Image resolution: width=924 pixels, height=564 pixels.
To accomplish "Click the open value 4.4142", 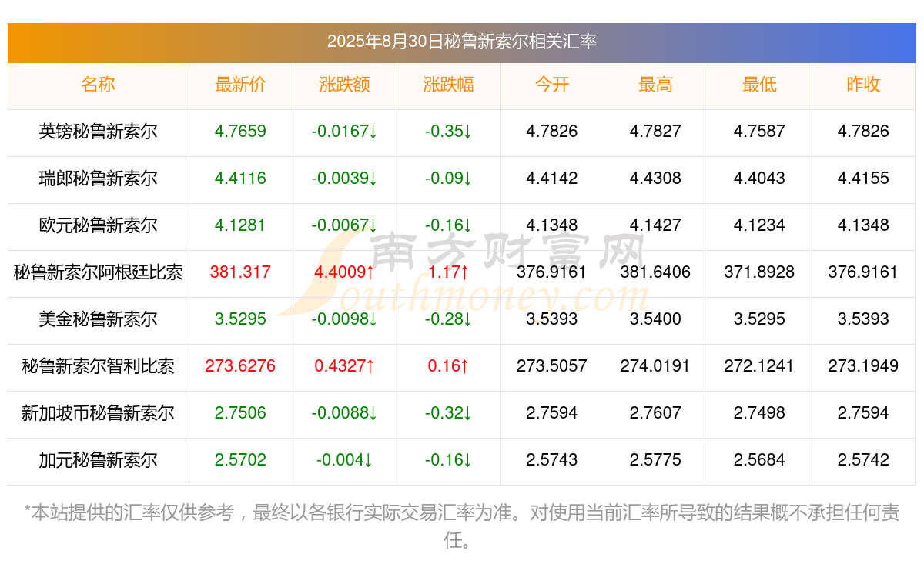I will click(552, 179).
